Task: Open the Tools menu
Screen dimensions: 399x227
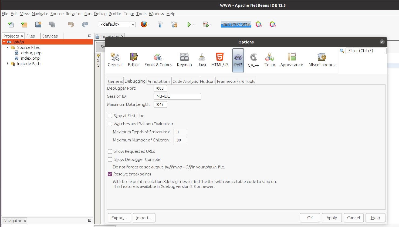Action: point(141,14)
